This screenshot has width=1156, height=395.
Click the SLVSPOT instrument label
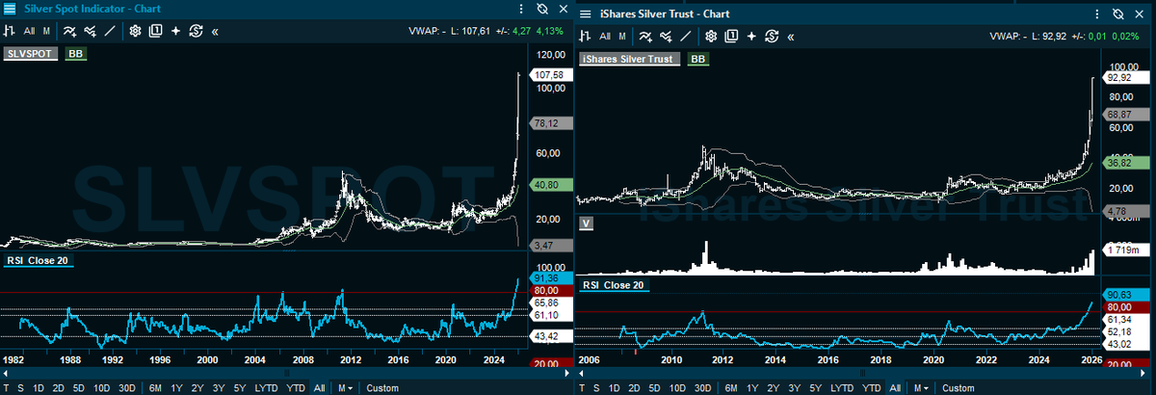32,54
